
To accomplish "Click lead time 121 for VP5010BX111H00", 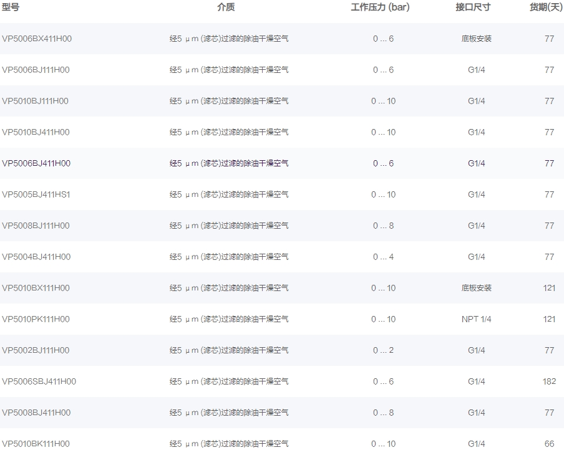I will (x=549, y=288).
